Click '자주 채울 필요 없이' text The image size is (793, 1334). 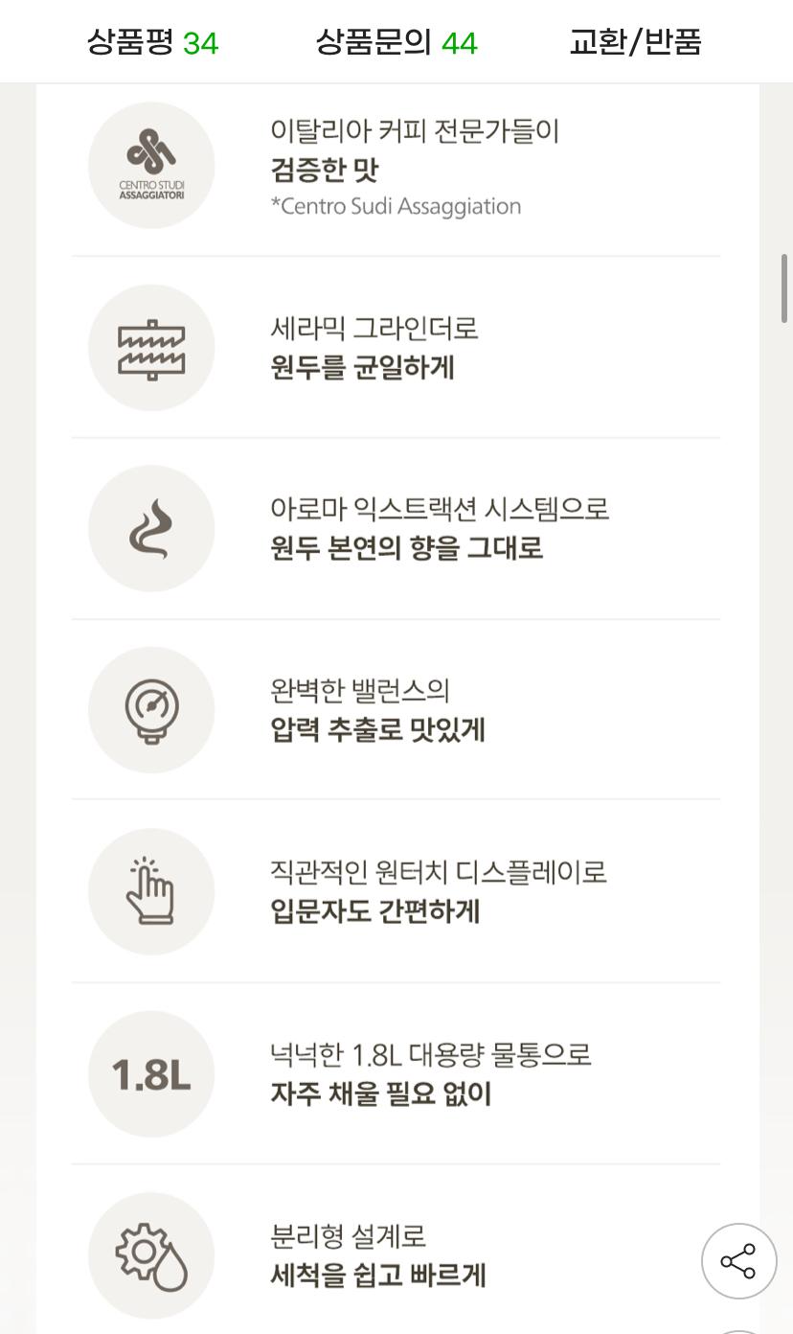click(x=380, y=1093)
